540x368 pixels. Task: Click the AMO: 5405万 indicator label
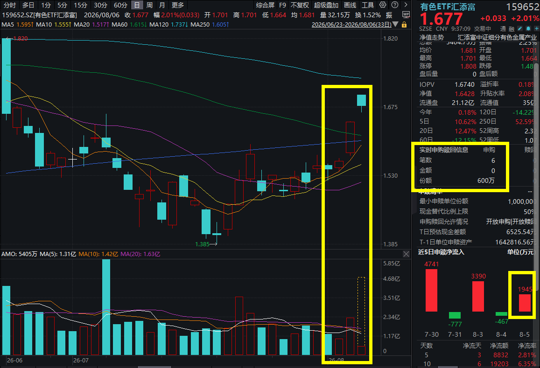click(x=19, y=254)
